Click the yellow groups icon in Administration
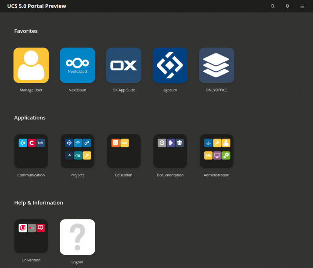Image resolution: width=313 pixels, height=268 pixels. pos(208,156)
